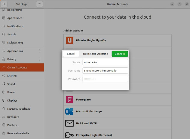Expand the Applications submenu arrow
The height and width of the screenshot is (139, 190).
pyautogui.click(x=40, y=51)
